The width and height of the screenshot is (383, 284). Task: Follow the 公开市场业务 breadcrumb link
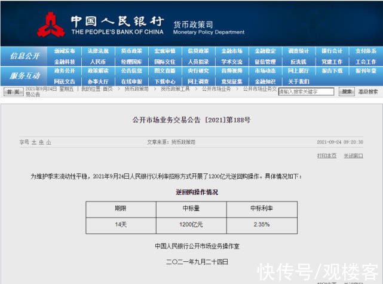pyautogui.click(x=216, y=89)
